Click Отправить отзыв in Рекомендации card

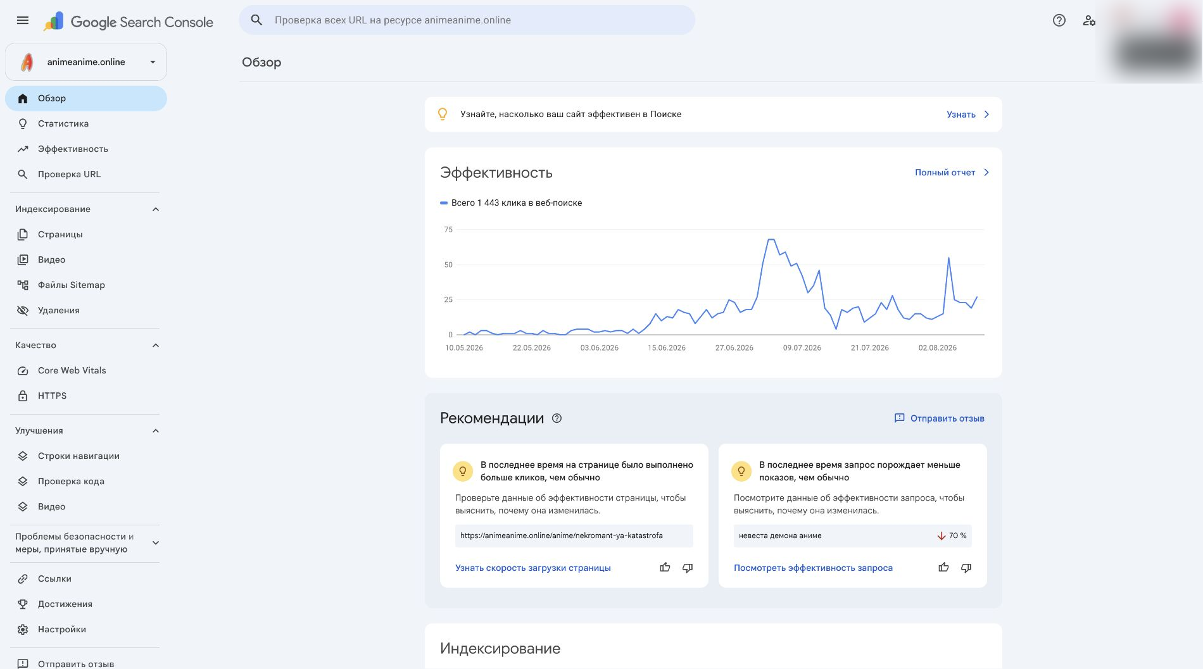coord(939,418)
